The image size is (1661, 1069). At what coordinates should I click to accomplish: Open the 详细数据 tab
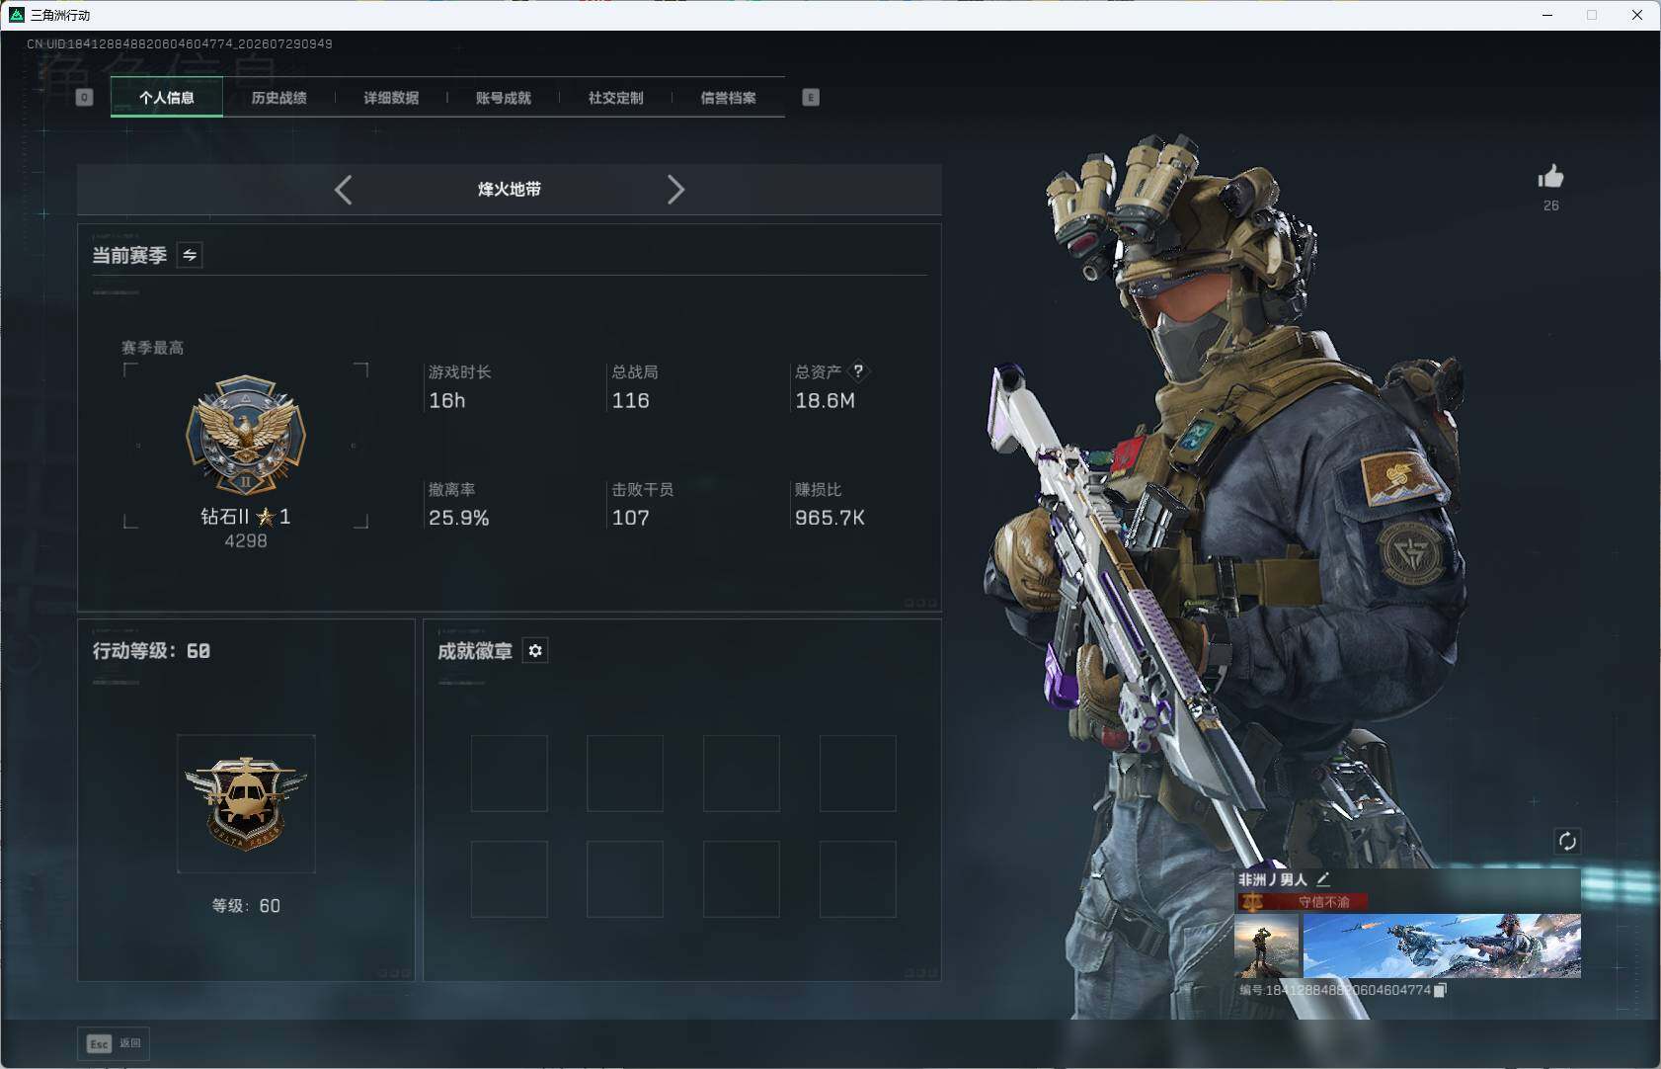point(391,97)
